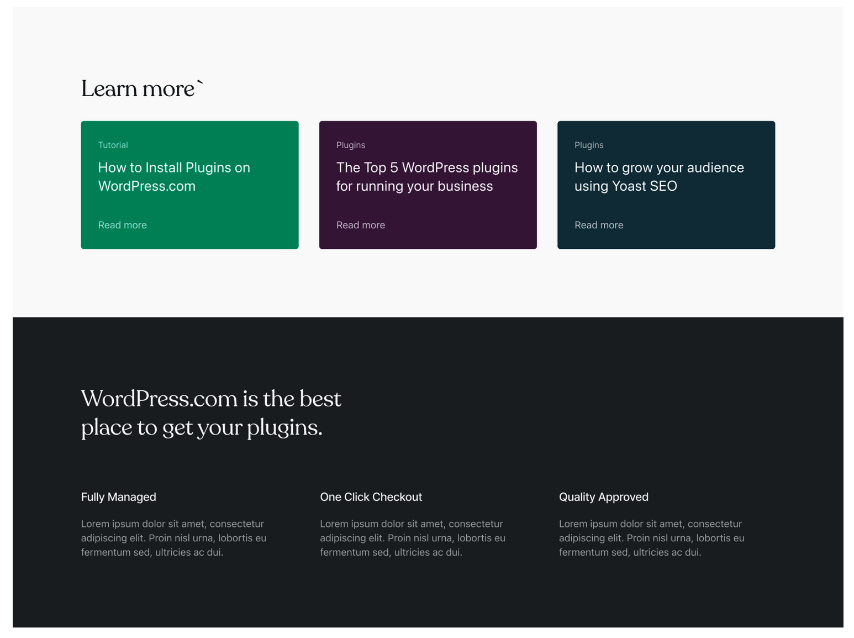
Task: Open 'How to grow your audience using Yoast SEO'
Action: tap(659, 176)
